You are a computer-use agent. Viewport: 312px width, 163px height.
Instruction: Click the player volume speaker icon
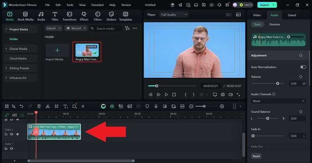click(x=230, y=95)
